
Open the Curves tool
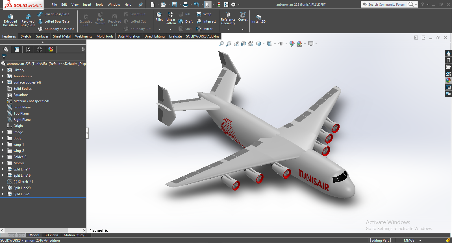(243, 17)
